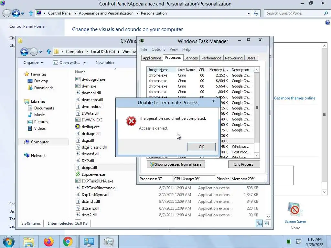The image size is (331, 248).
Task: Open the Options menu in Task Manager
Action: 158,49
